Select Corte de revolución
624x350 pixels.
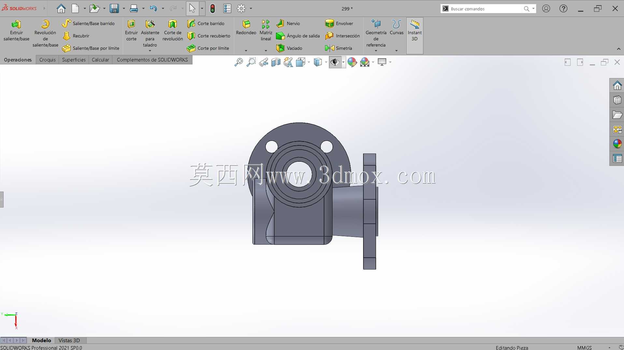tap(173, 31)
